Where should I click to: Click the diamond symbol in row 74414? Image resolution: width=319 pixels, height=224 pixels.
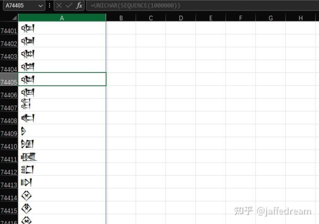(x=27, y=196)
